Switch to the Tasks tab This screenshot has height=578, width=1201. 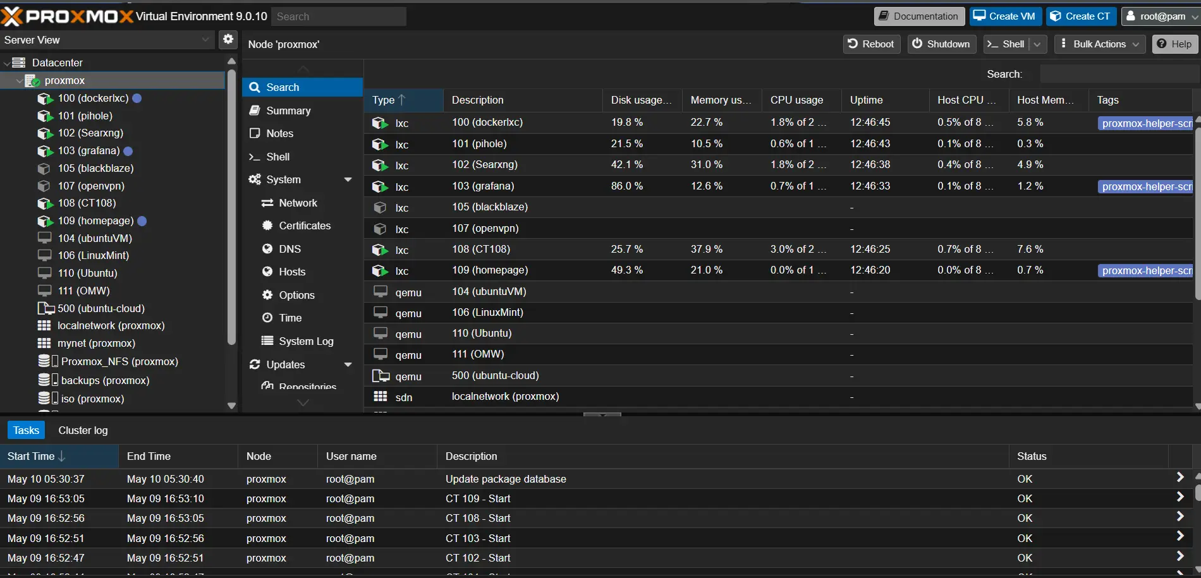[x=26, y=430]
